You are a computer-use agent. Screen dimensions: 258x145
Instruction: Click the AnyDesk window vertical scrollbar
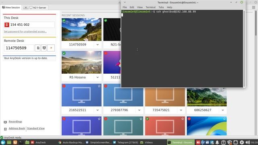pyautogui.click(x=256, y=23)
